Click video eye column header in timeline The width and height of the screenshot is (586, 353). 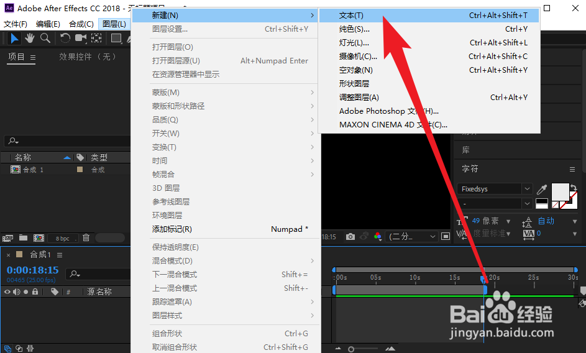coord(7,291)
